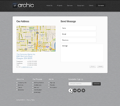
Task: Open Forums footer link
Action: point(52,85)
